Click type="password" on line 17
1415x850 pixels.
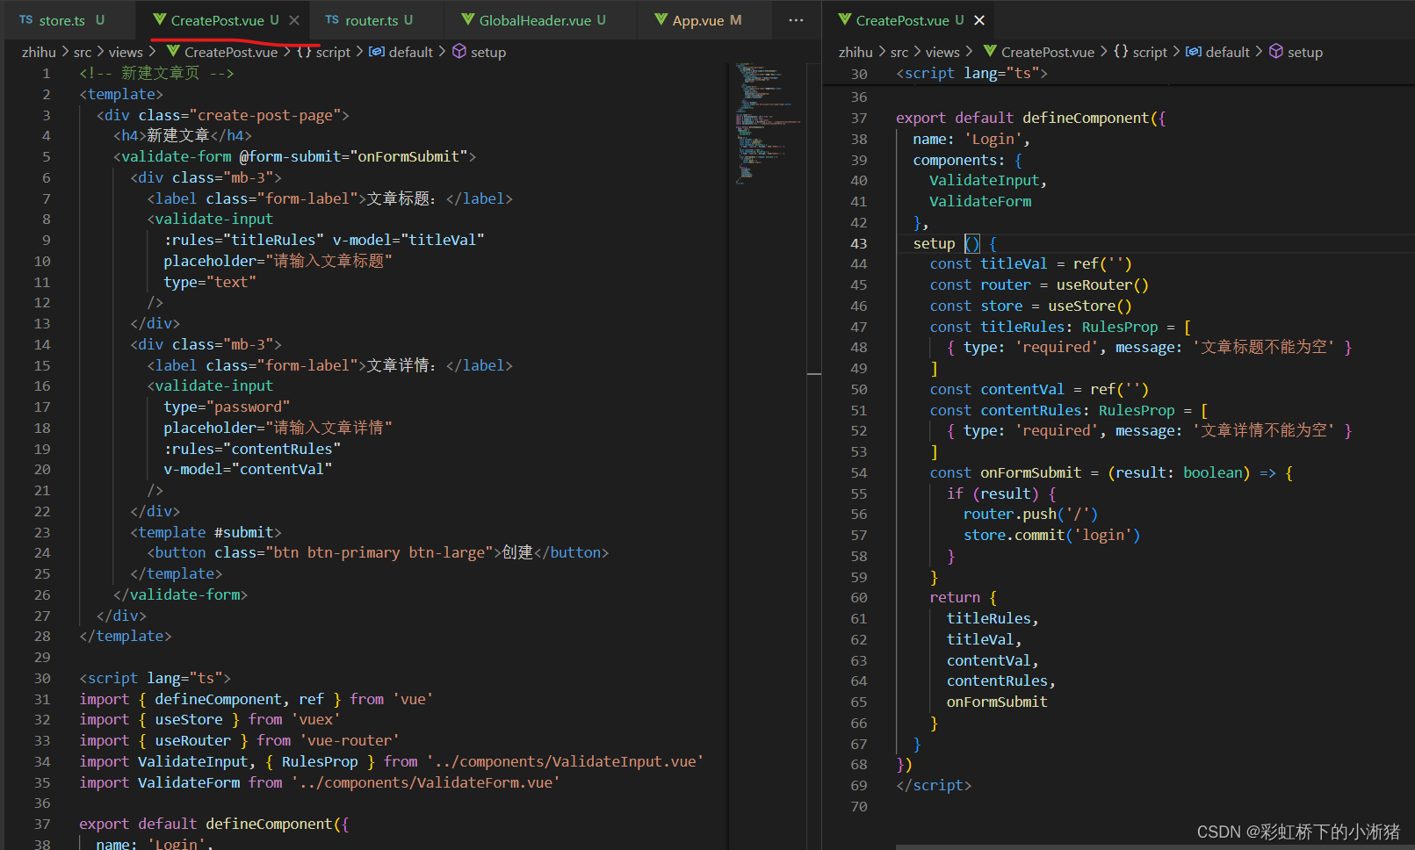[x=227, y=407]
